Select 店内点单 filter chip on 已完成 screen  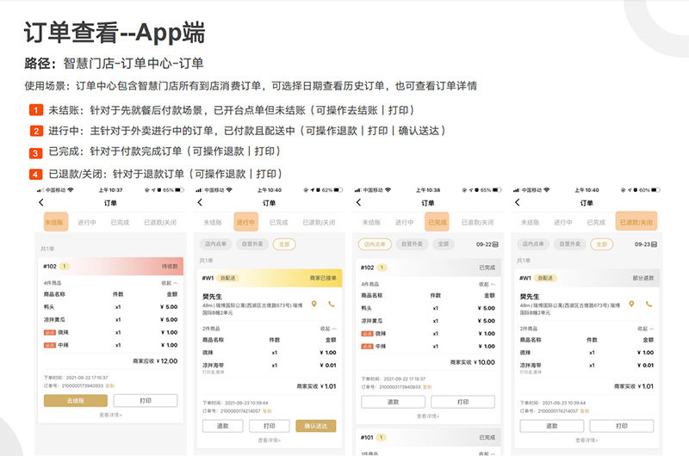[x=375, y=244]
